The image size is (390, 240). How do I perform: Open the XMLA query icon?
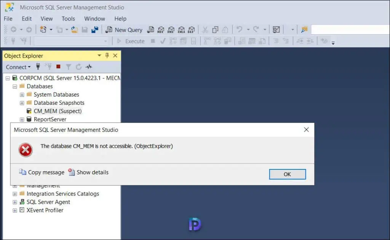[181, 30]
